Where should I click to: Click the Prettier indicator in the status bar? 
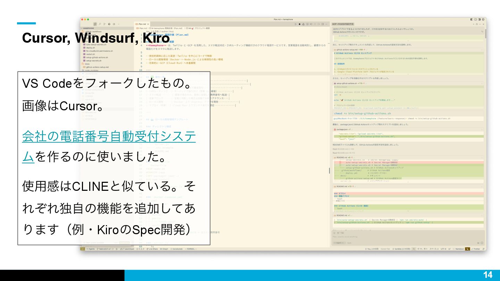coord(476,249)
